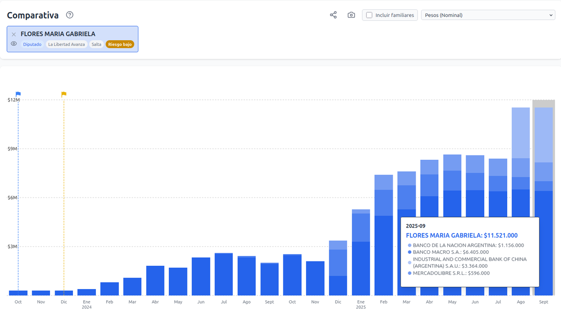The height and width of the screenshot is (312, 561).
Task: Click the FLORES MARIA GABRIELA name
Action: tap(58, 34)
